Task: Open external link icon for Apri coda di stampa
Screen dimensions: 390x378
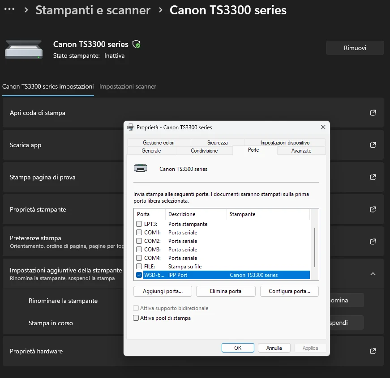Action: click(x=373, y=113)
